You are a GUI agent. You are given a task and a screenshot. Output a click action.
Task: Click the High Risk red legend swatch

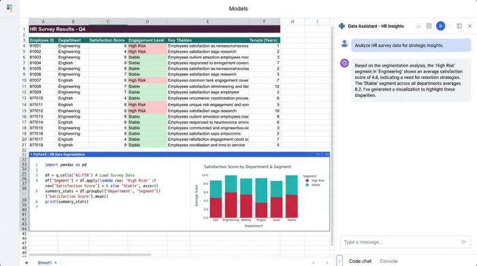[307, 181]
